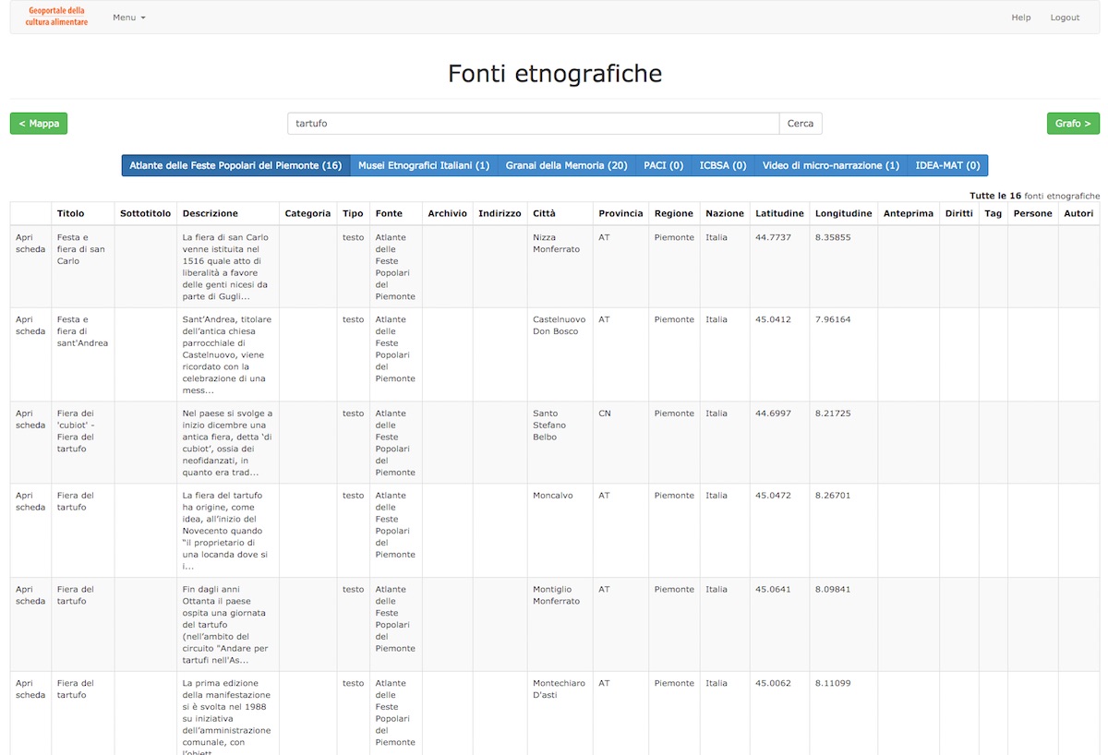1108x755 pixels.
Task: Select Atlante delle Feste Popolari del Piemonte tab
Action: [235, 166]
